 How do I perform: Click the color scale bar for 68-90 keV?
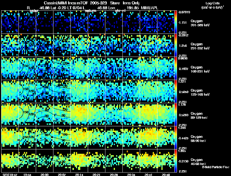pyautogui.click(x=176, y=138)
